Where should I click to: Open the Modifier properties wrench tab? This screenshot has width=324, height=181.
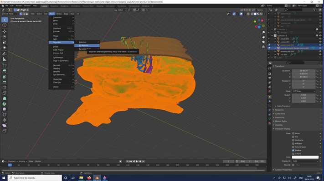[270, 101]
